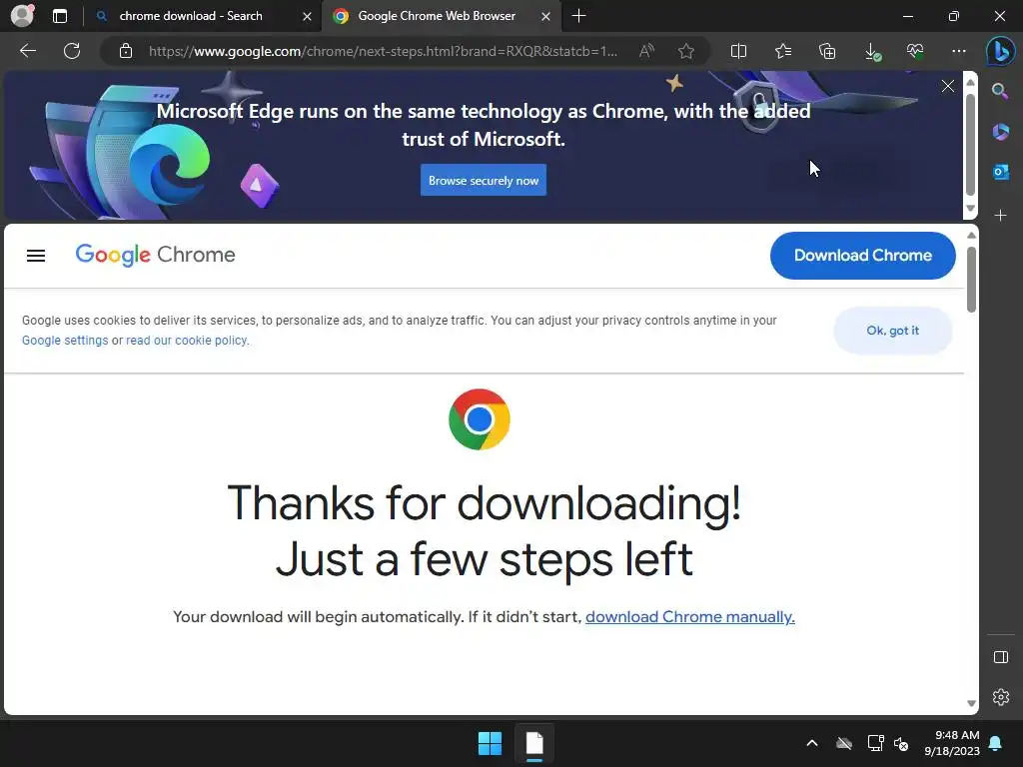
Task: Show the Downloads panel
Action: 871,51
